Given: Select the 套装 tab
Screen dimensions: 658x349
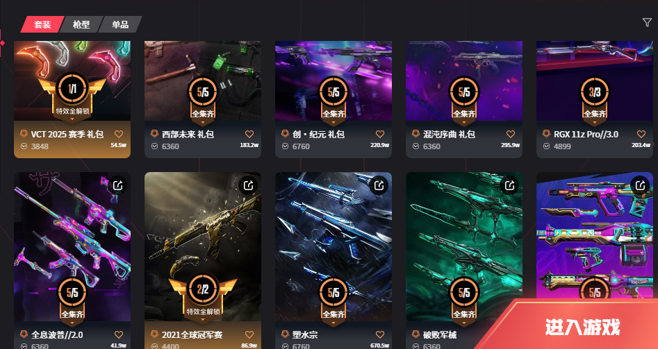Looking at the screenshot, I should click(42, 24).
